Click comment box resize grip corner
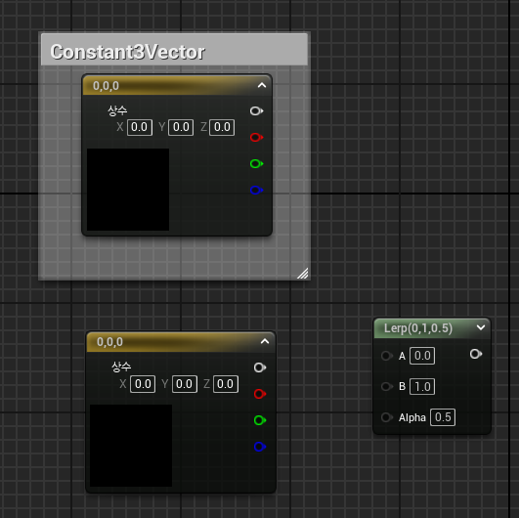The width and height of the screenshot is (519, 518). (303, 273)
